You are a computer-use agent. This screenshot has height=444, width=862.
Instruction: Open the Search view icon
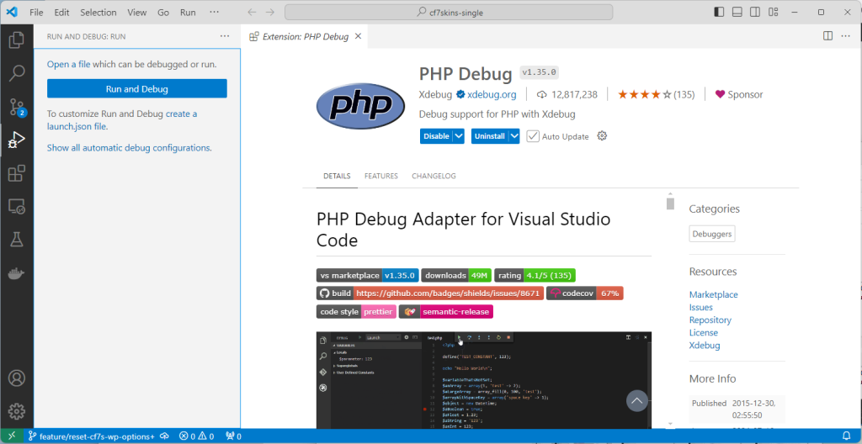tap(16, 73)
